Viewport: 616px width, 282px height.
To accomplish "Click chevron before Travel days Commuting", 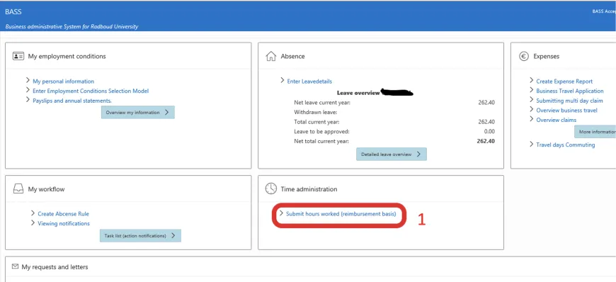I will pos(532,144).
